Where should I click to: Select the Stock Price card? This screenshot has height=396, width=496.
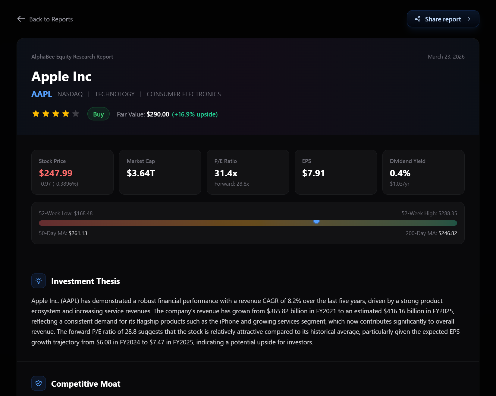coord(72,172)
